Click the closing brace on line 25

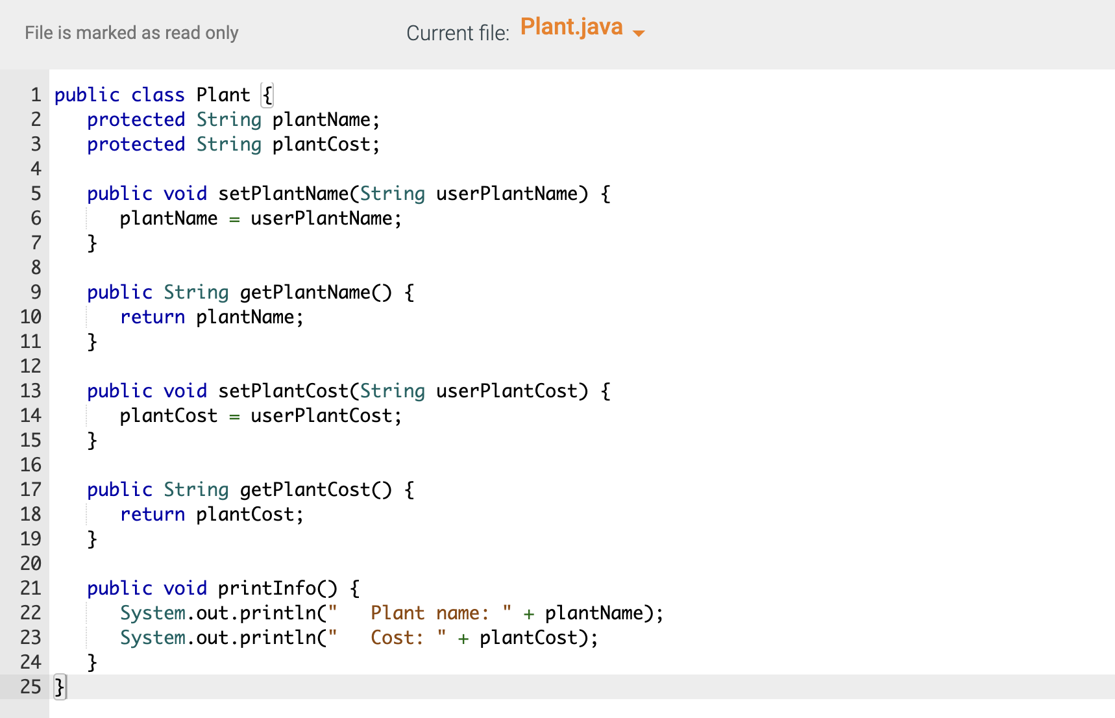click(59, 686)
